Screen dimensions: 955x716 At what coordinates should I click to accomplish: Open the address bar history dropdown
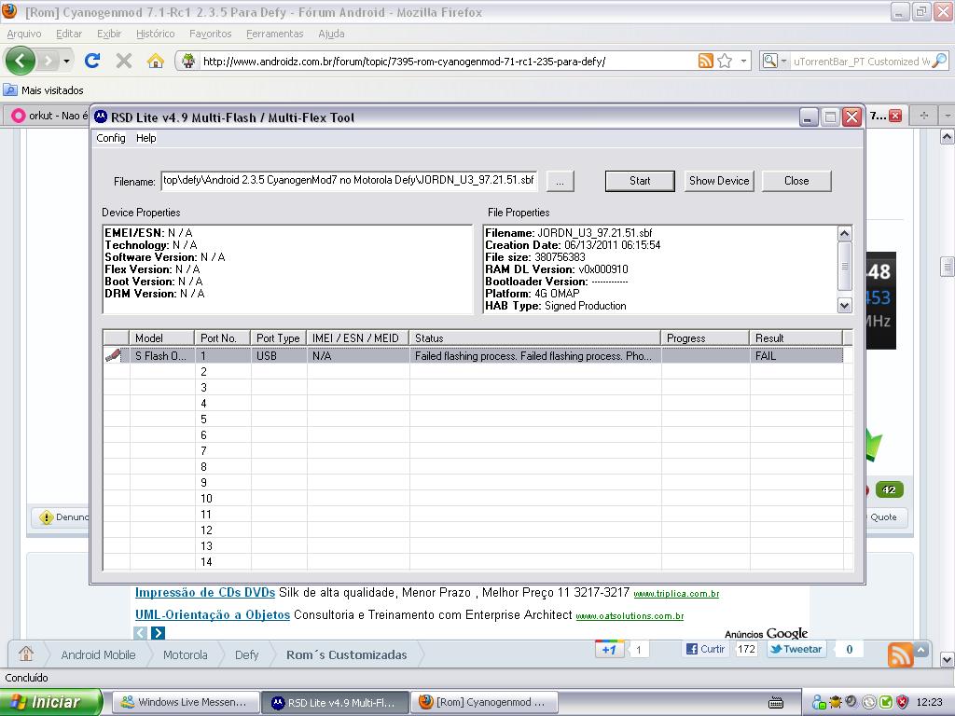pyautogui.click(x=743, y=61)
